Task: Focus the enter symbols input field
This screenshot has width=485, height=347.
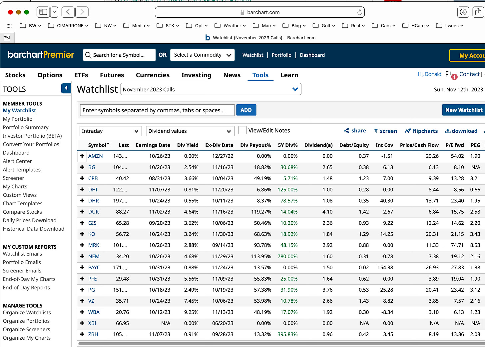Action: point(157,110)
